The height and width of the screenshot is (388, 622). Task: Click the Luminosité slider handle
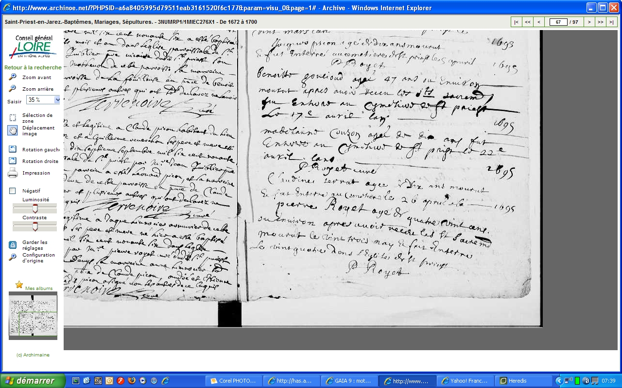pyautogui.click(x=35, y=209)
